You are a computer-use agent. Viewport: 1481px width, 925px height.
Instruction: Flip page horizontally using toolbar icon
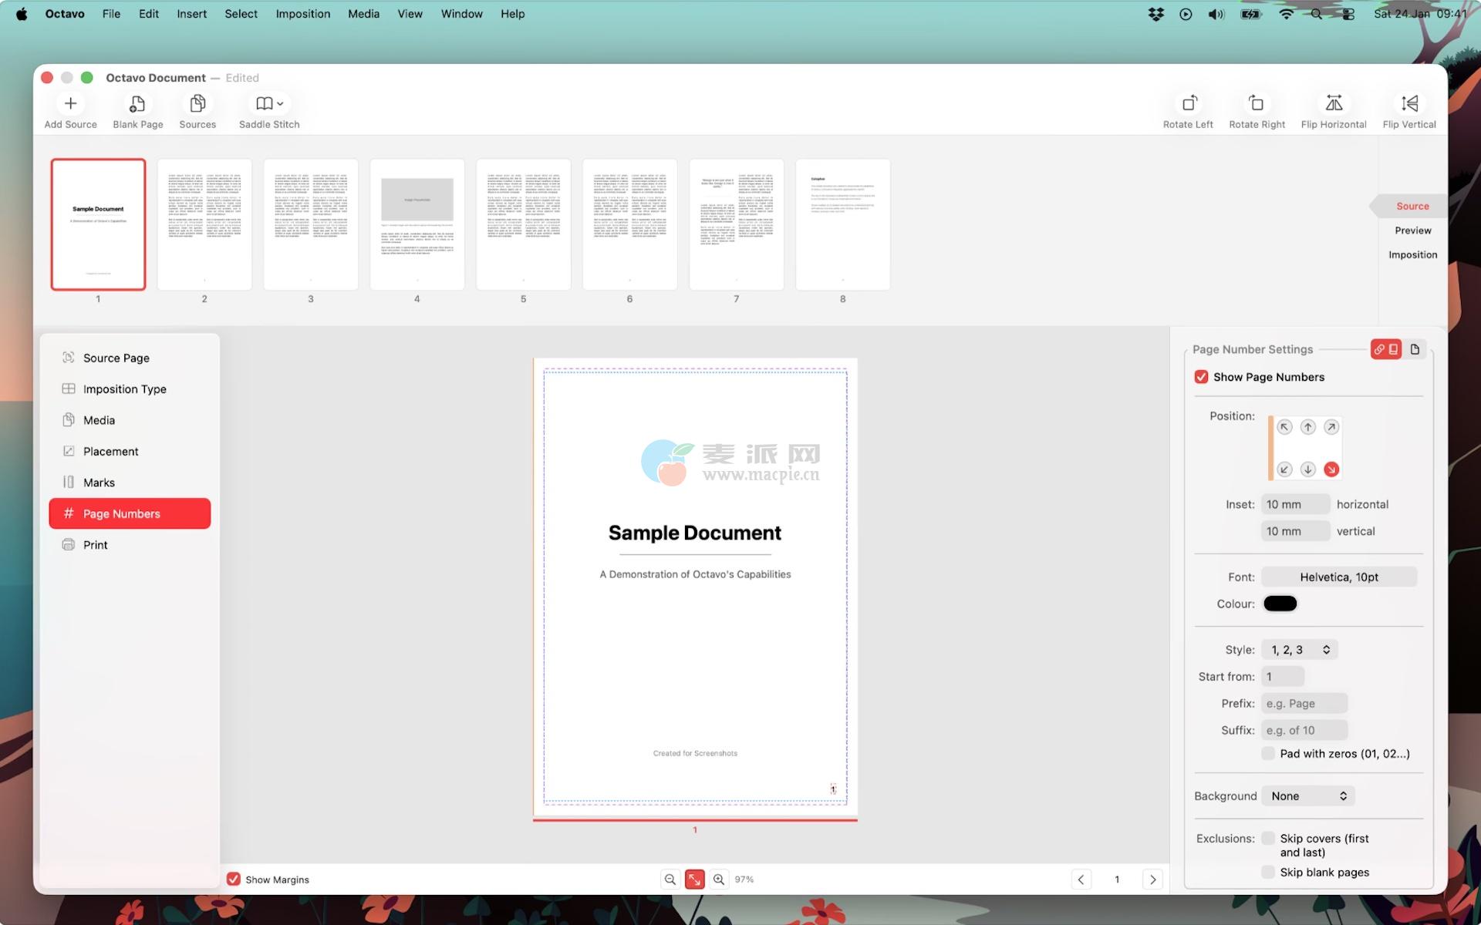coord(1333,103)
